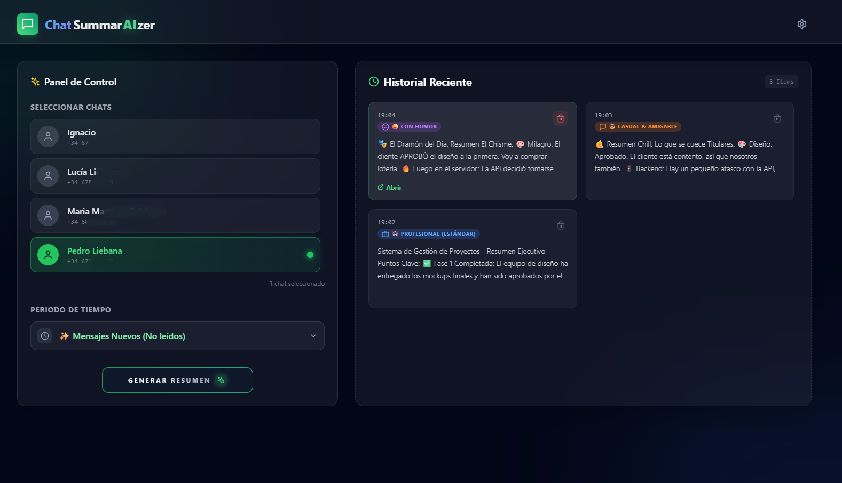The width and height of the screenshot is (842, 483).
Task: Click the Con Humor tag badge
Action: 409,127
